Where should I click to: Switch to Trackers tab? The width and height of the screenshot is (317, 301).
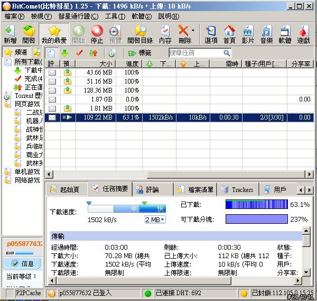[x=238, y=190]
